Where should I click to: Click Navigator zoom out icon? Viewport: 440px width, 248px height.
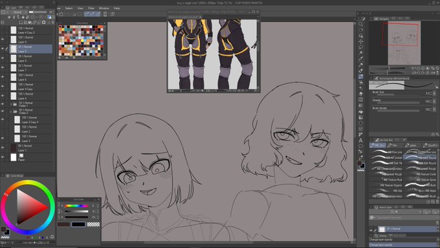pyautogui.click(x=419, y=68)
